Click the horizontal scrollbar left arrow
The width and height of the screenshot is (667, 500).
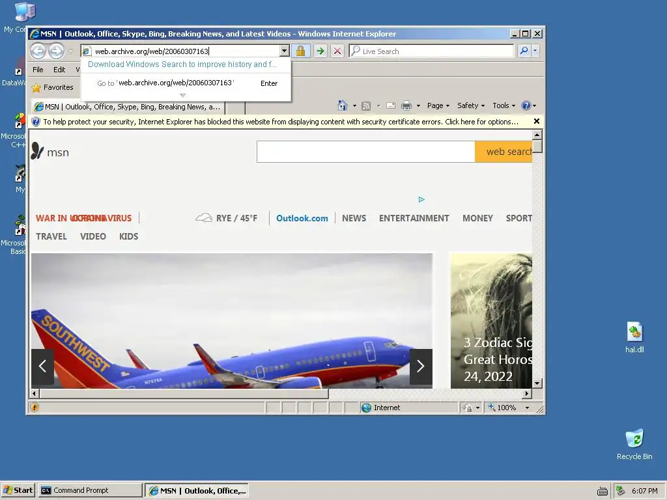click(35, 394)
